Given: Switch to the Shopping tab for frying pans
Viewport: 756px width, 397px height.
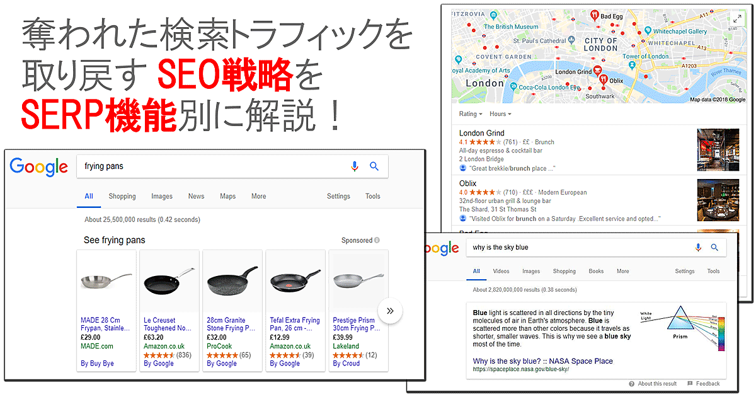Looking at the screenshot, I should [x=122, y=196].
